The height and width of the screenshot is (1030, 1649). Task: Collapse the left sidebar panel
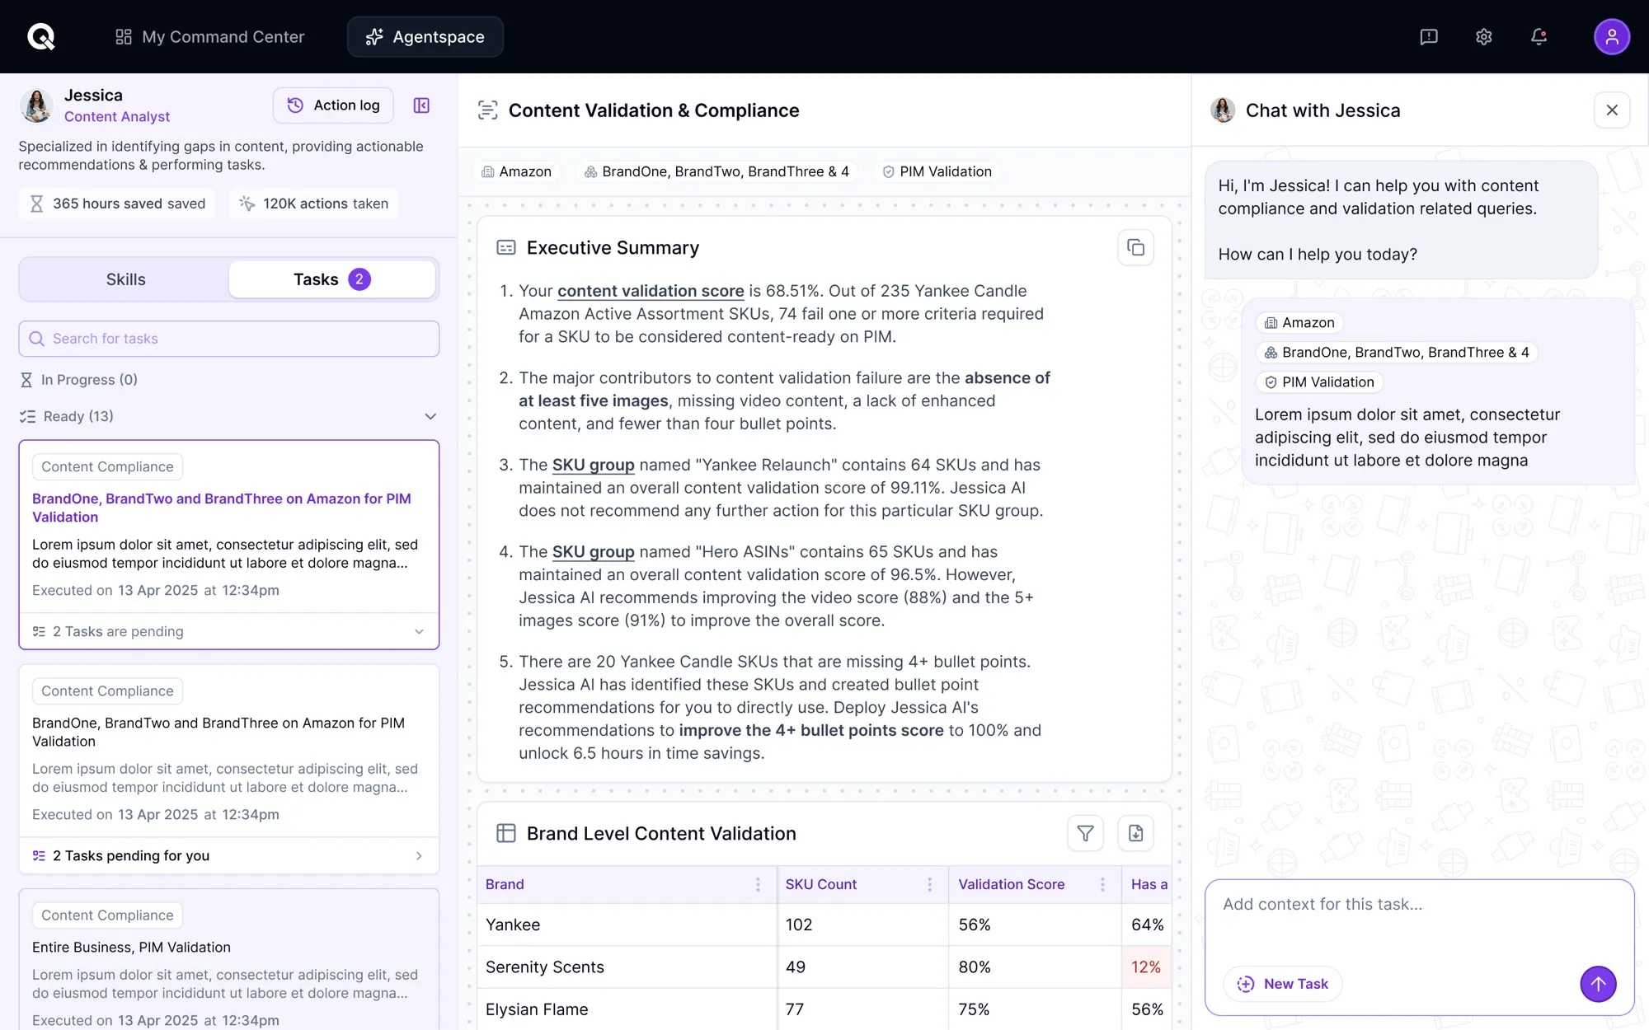[x=421, y=105]
